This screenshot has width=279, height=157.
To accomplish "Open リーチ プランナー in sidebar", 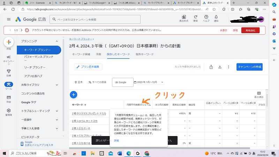I will tap(35, 67).
